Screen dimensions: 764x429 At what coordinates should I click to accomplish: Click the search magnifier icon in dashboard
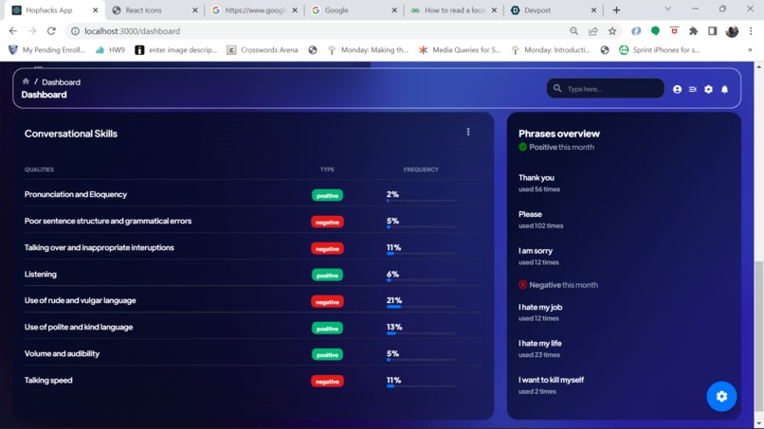coord(557,89)
